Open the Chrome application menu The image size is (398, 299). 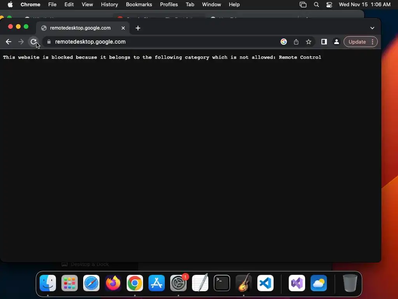pyautogui.click(x=30, y=4)
